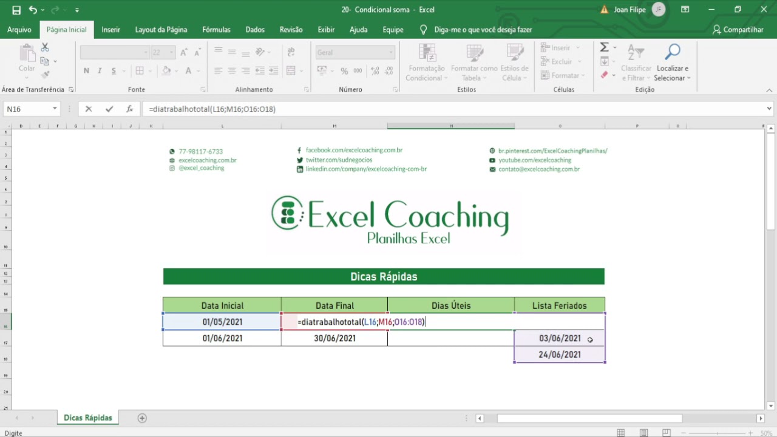Click the Copy icon
Viewport: 777px width, 437px height.
pyautogui.click(x=45, y=61)
